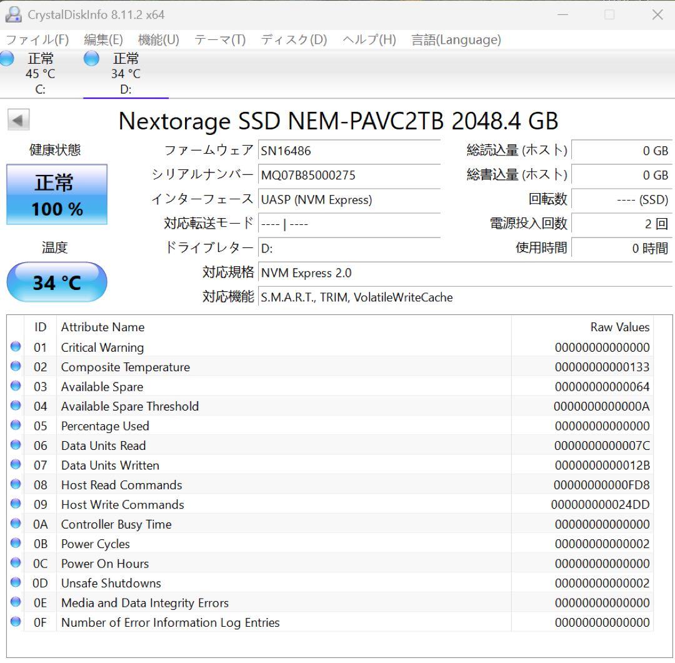Click the blue dot beside Composite Temperature
The image size is (675, 663).
click(x=15, y=367)
